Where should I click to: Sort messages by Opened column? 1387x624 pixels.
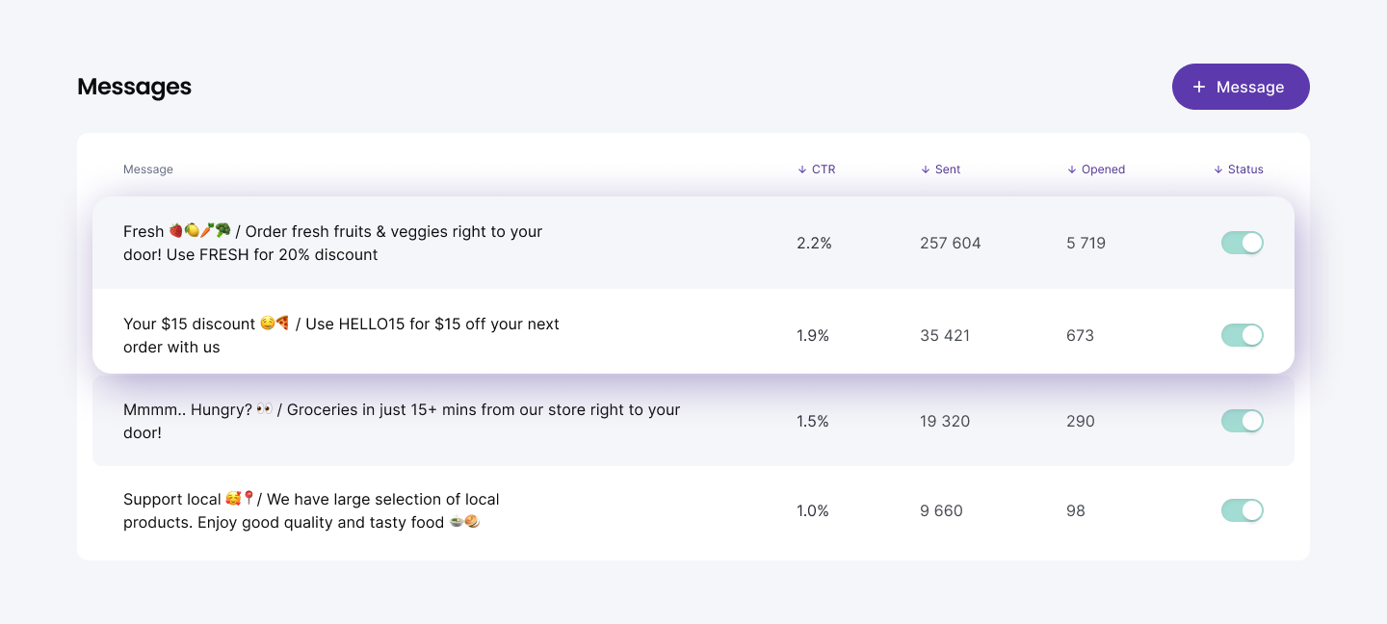pyautogui.click(x=1096, y=169)
